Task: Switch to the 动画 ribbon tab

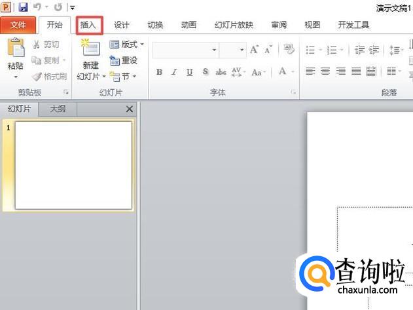Action: click(189, 25)
